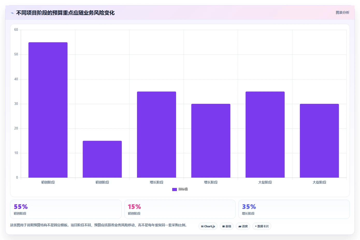Screen dimensions: 360x240
Task: Click the 数据卡片 tag
Action: click(262, 226)
